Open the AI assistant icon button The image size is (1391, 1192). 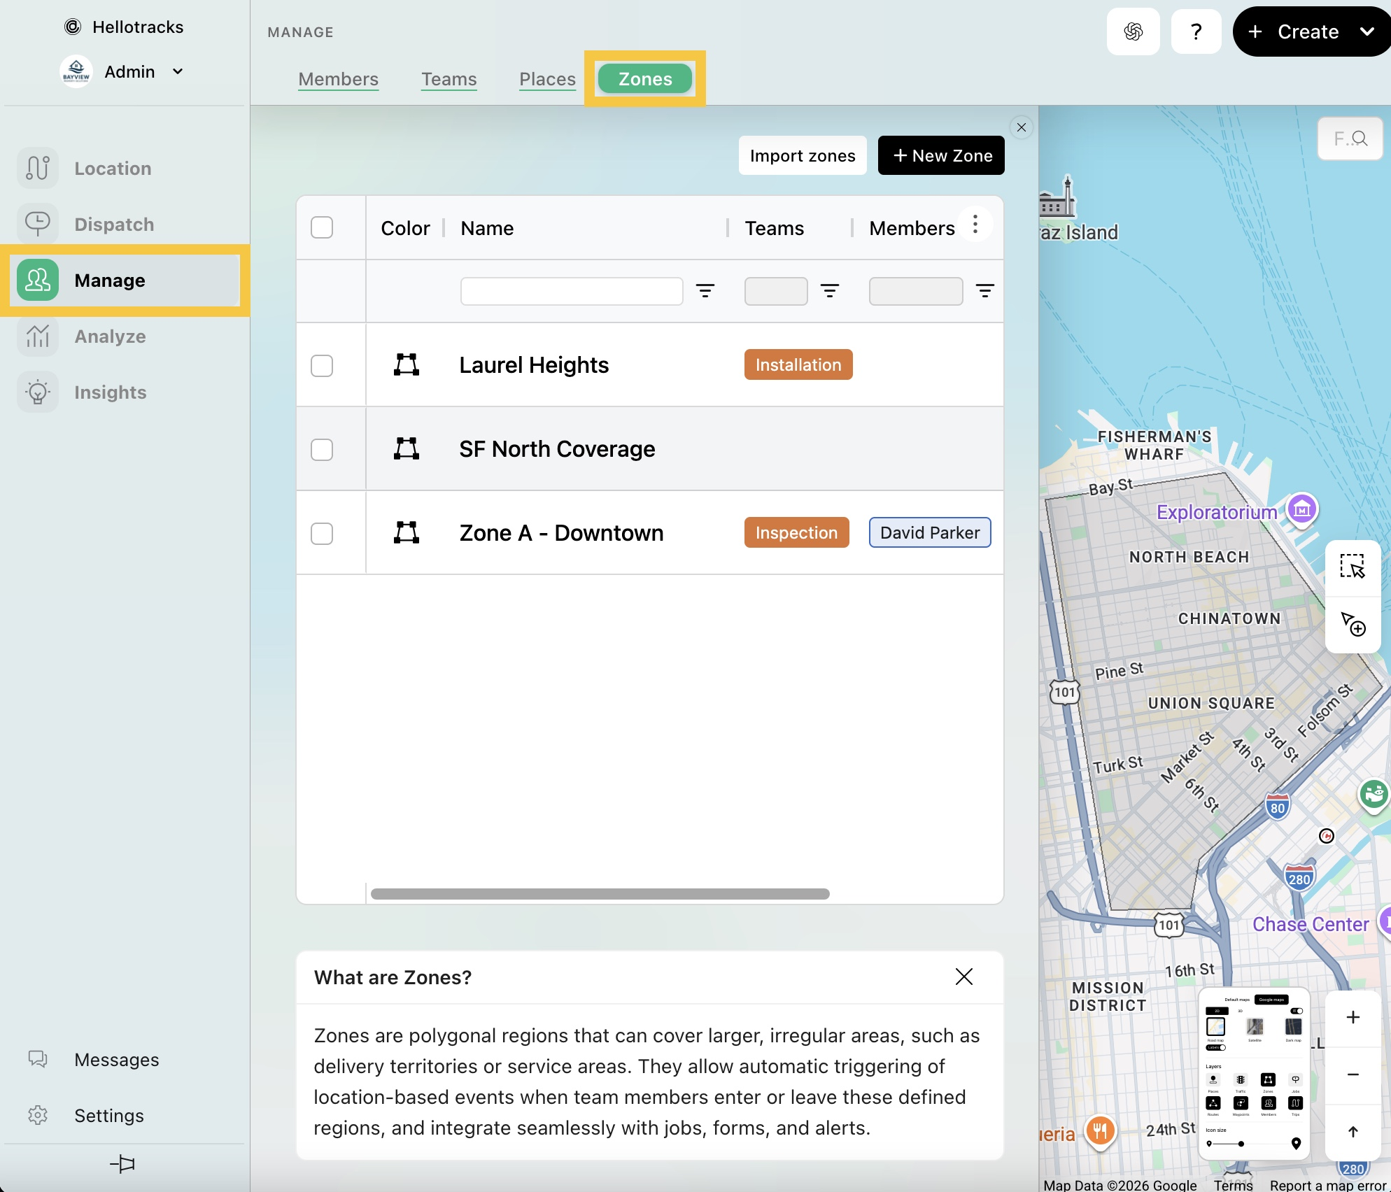tap(1133, 31)
